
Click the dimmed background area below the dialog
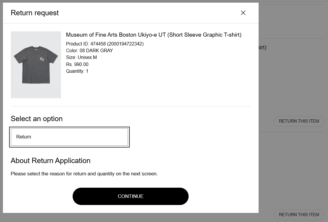click(x=129, y=218)
